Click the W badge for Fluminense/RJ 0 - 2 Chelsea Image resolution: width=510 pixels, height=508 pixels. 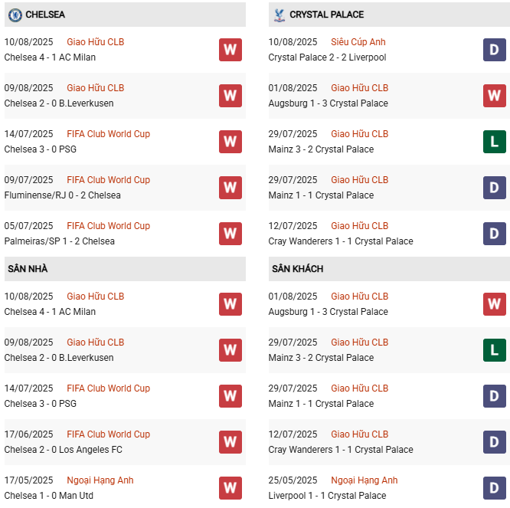pyautogui.click(x=230, y=188)
